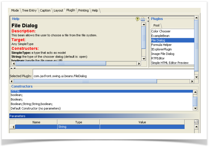
Task: Click the Value cell in parameter row 1
Action: (142, 127)
